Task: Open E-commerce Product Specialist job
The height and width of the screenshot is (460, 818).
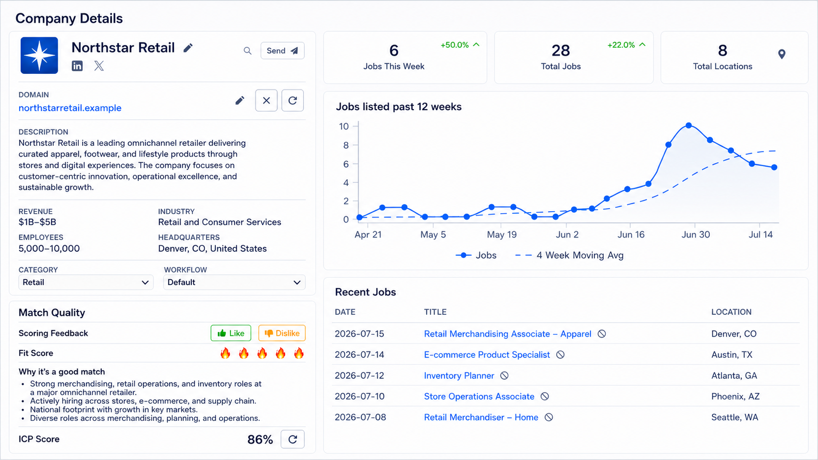Action: pos(487,355)
